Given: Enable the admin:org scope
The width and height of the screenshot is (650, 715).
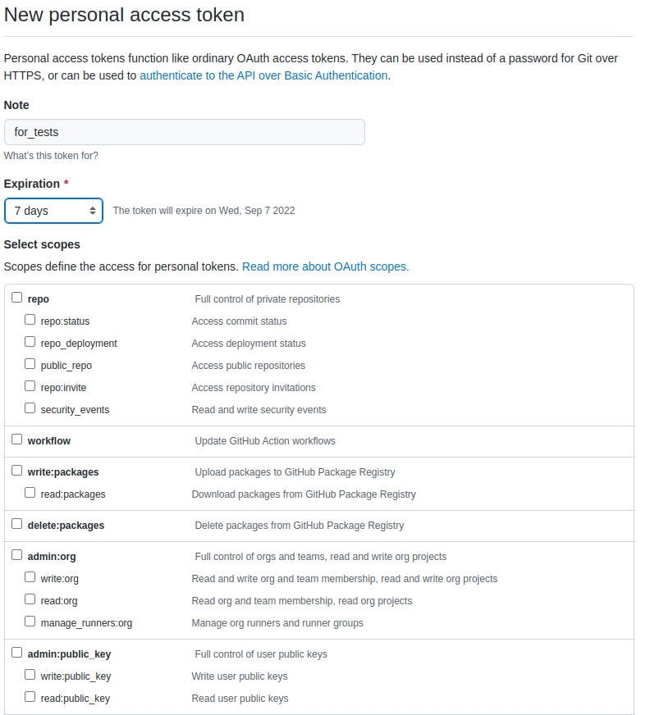Looking at the screenshot, I should pos(16,554).
